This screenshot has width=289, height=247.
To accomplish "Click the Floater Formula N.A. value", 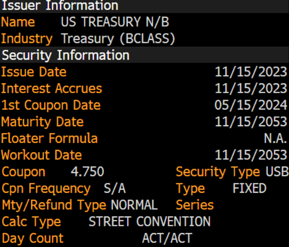I will pos(276,139).
